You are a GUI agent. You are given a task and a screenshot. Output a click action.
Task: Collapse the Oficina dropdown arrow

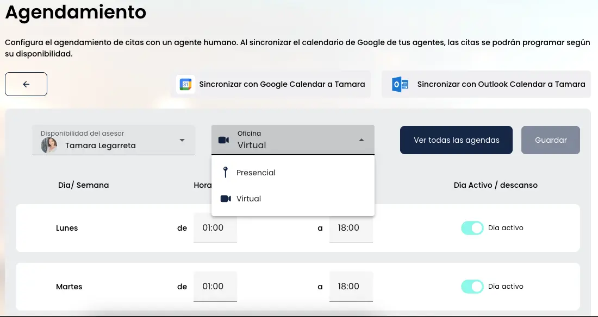coord(362,140)
